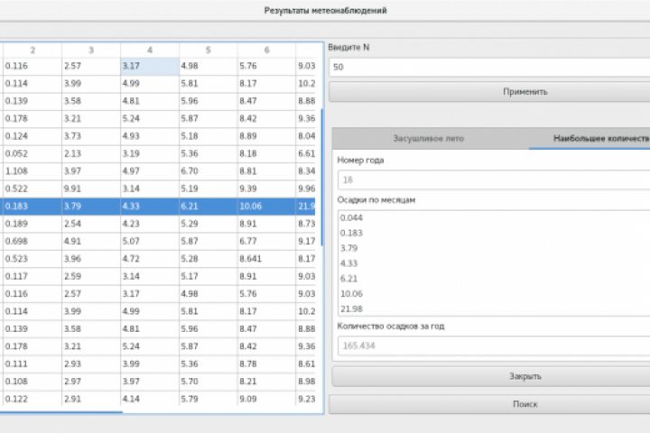Click table cell 0.052
This screenshot has height=433, width=650.
32,153
